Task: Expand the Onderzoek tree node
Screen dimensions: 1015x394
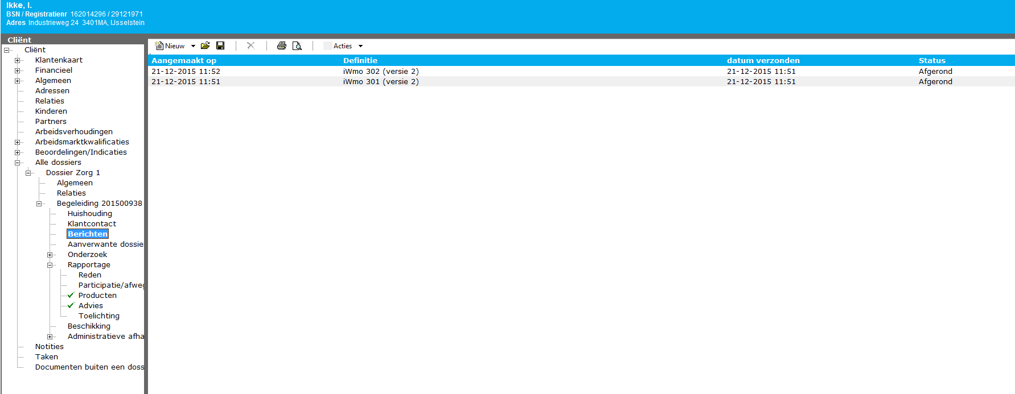Action: 50,255
